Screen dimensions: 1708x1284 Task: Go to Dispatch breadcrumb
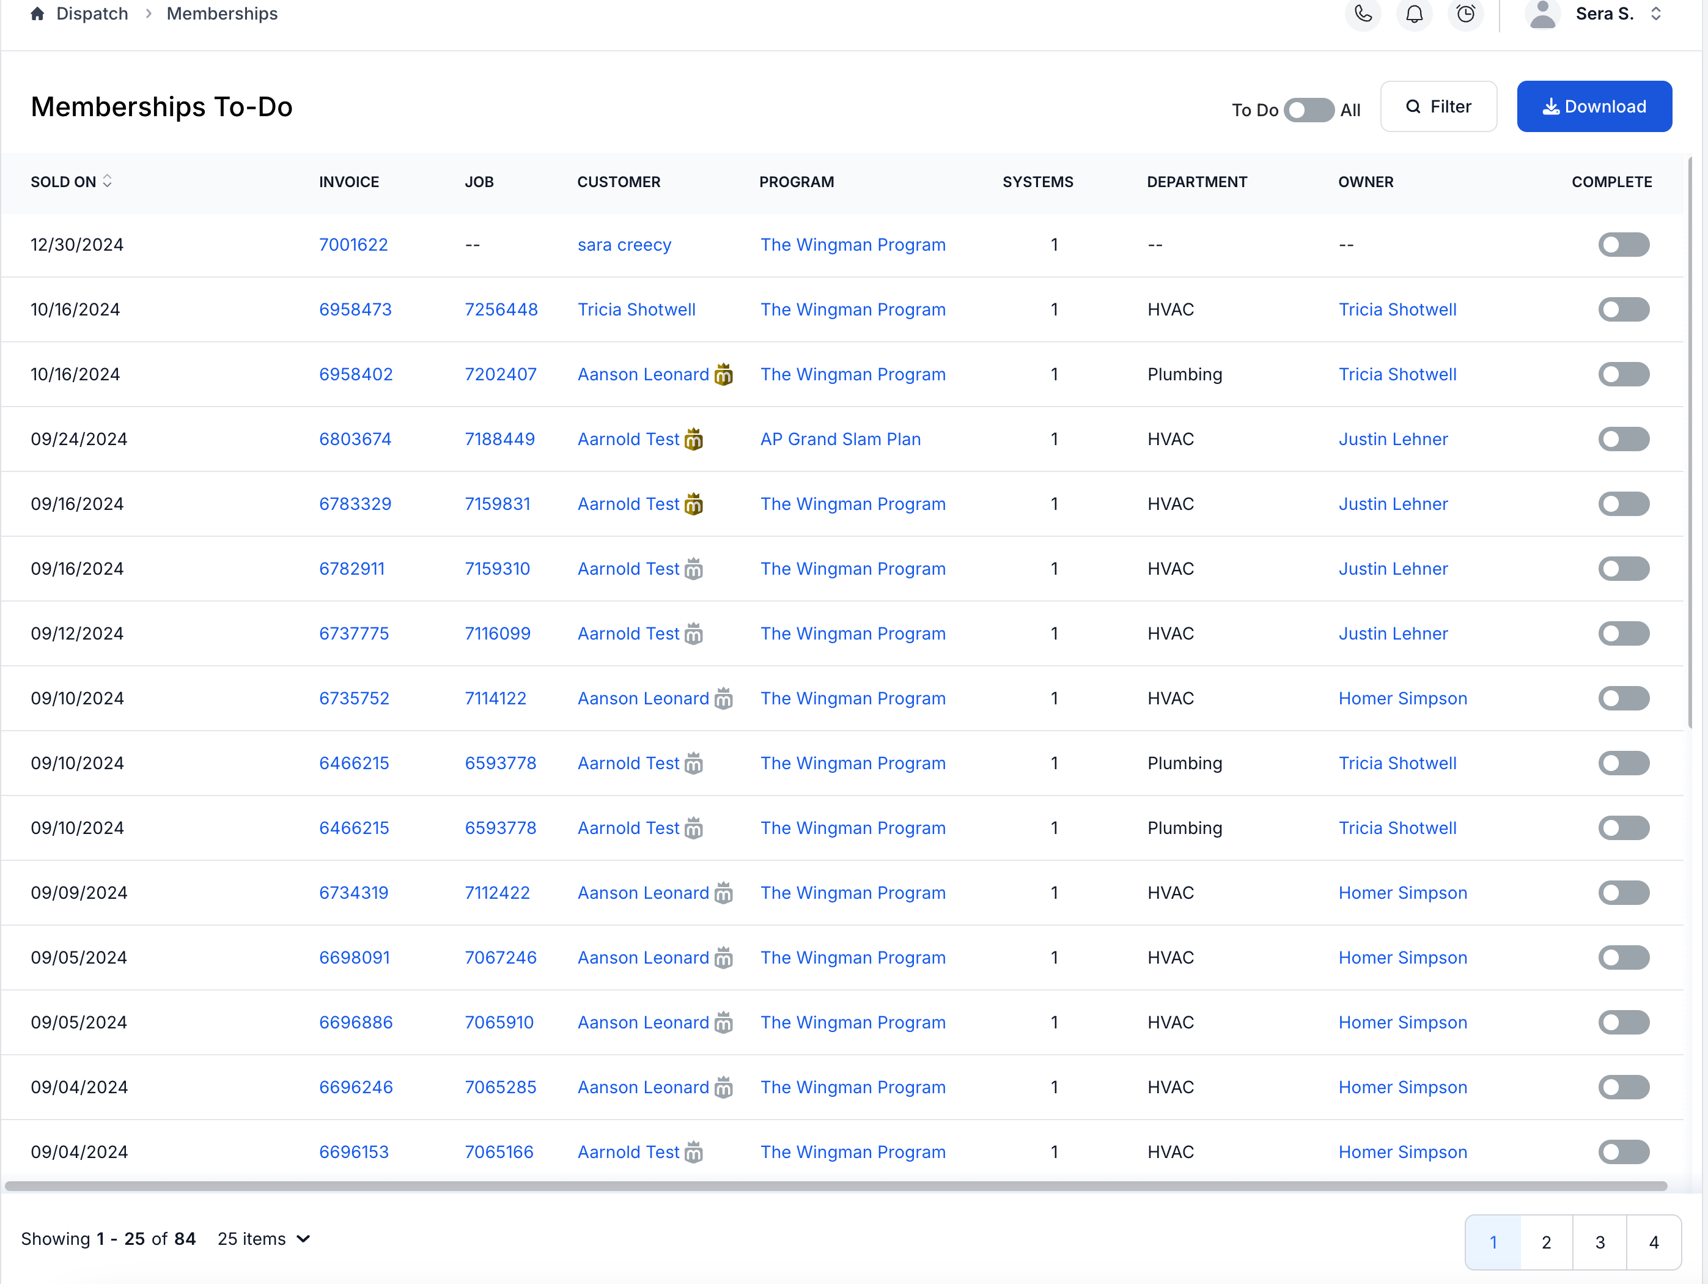(x=92, y=14)
